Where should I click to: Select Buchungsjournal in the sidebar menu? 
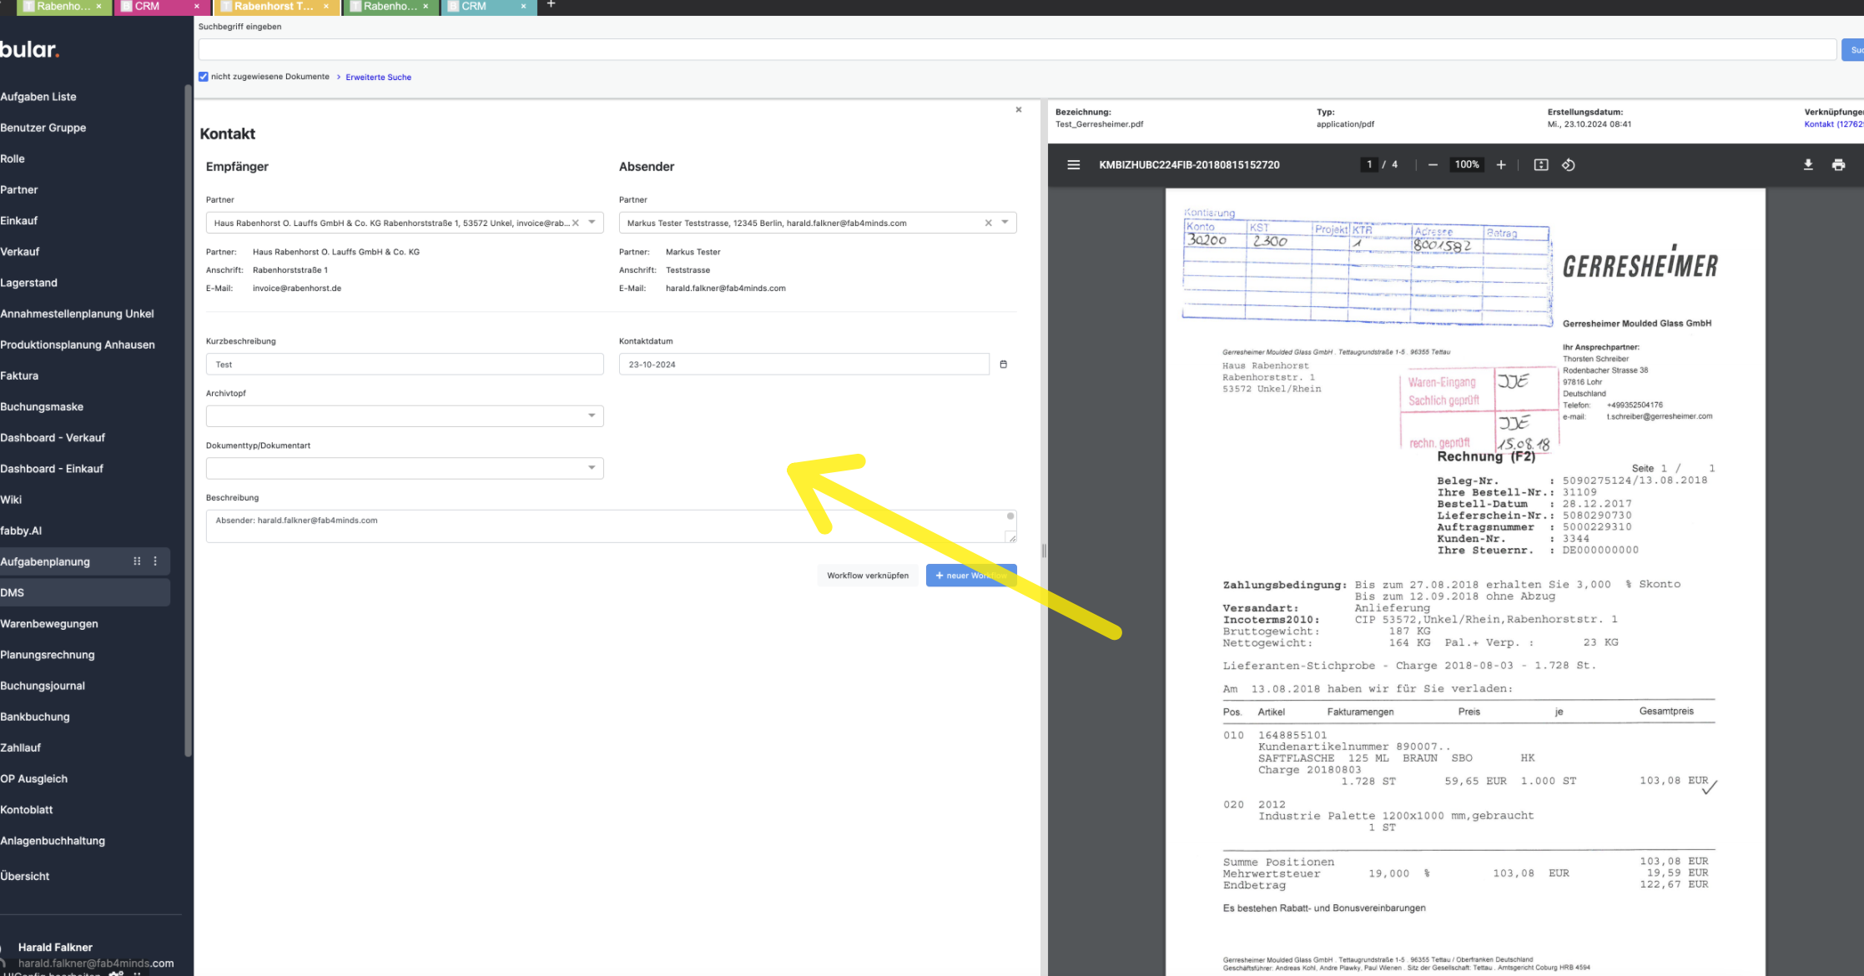click(x=43, y=686)
